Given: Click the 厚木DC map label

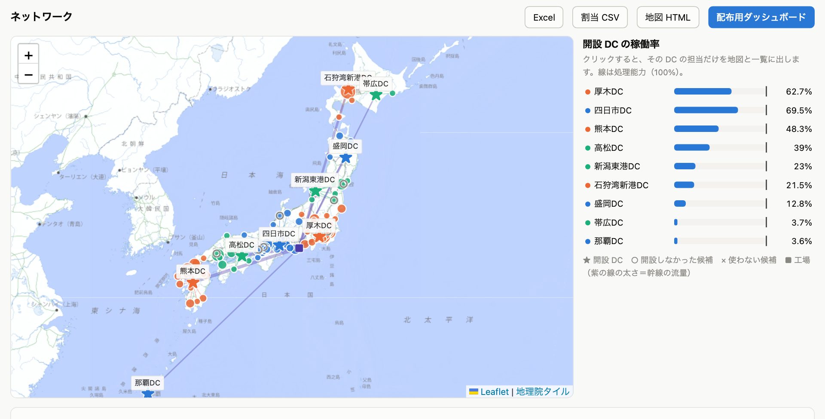Looking at the screenshot, I should pos(319,226).
